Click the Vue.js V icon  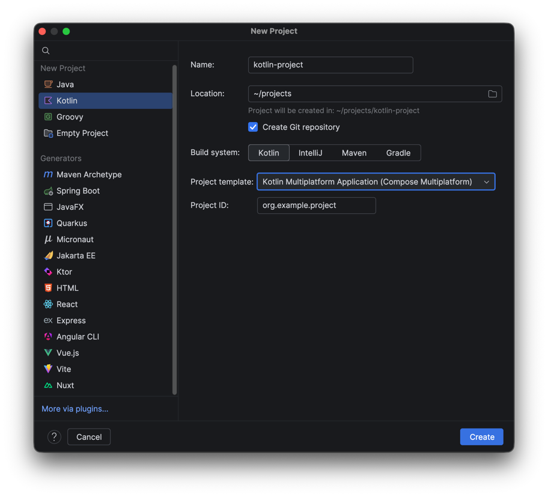[48, 353]
